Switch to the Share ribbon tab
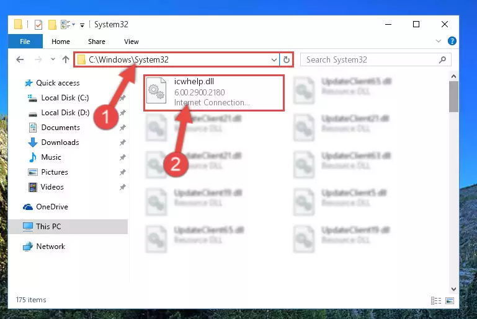477x319 pixels. 97,42
